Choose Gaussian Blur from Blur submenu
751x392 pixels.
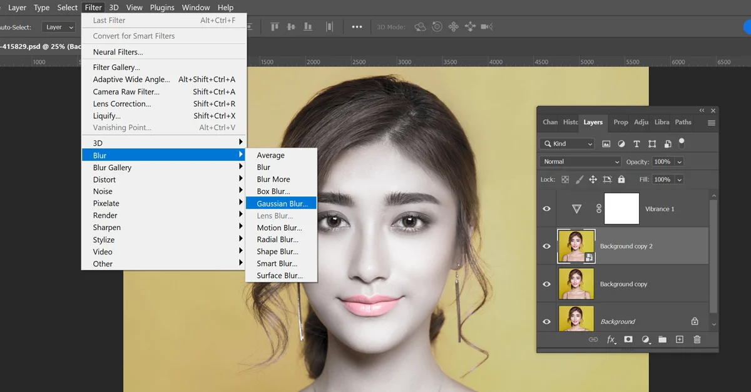[282, 204]
